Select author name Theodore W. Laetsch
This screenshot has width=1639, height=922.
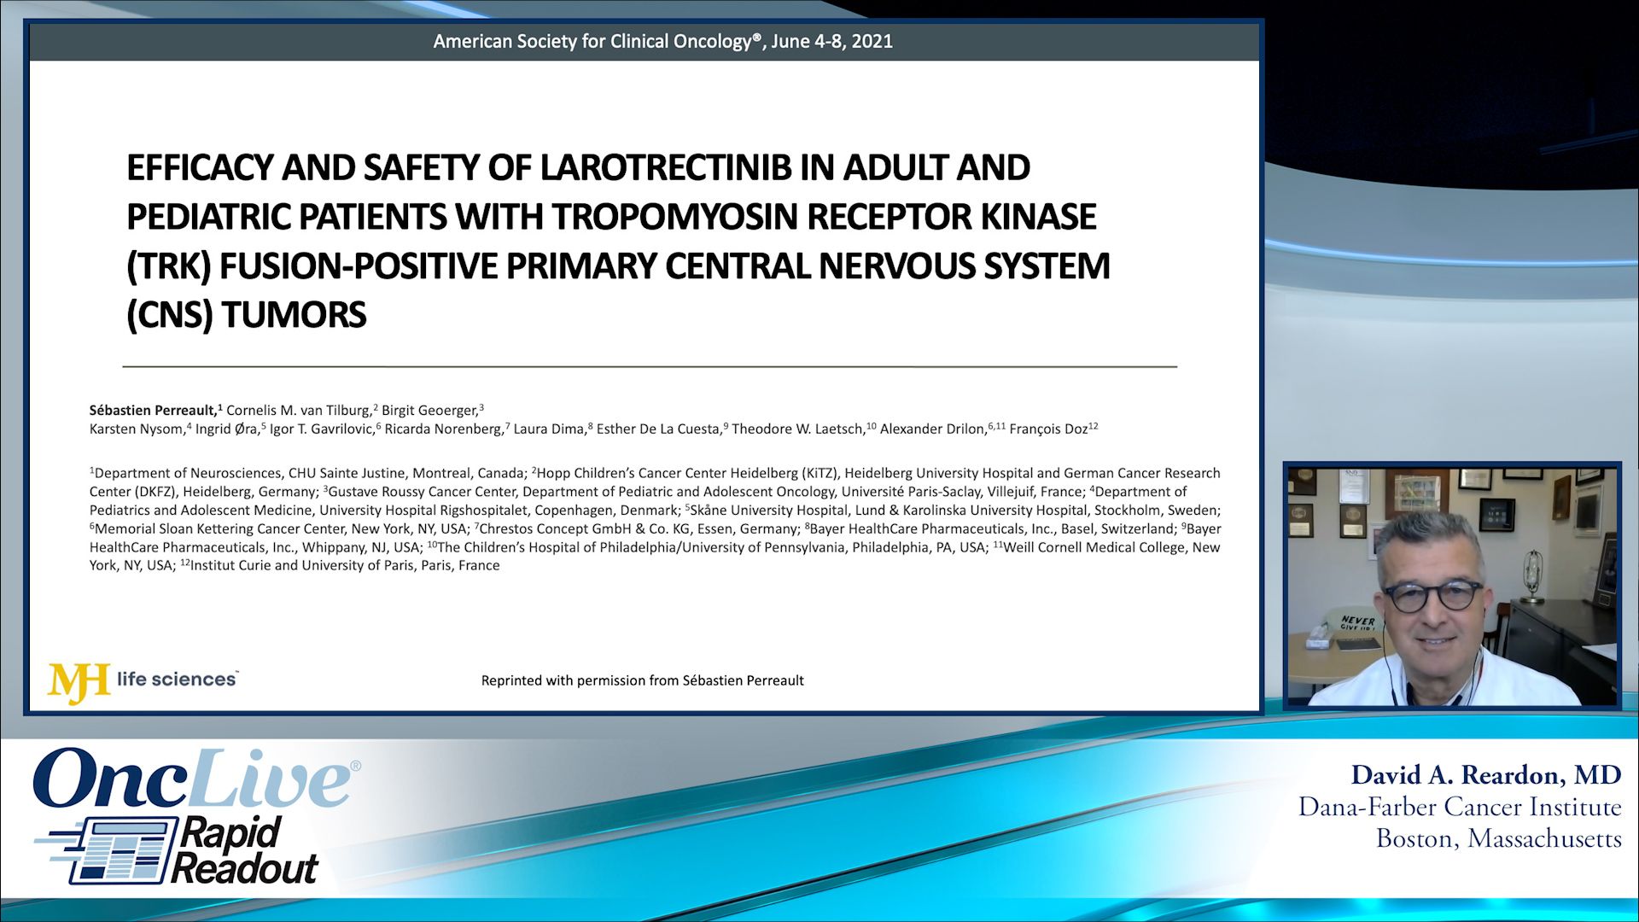pyautogui.click(x=798, y=429)
